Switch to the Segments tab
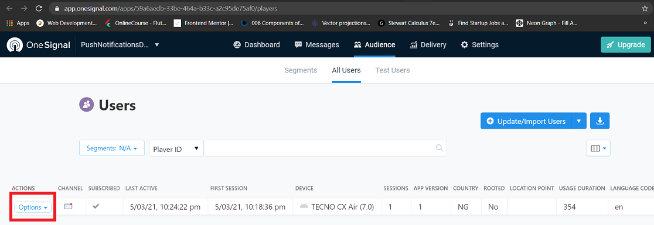Viewport: 654px width, 225px height. (301, 70)
